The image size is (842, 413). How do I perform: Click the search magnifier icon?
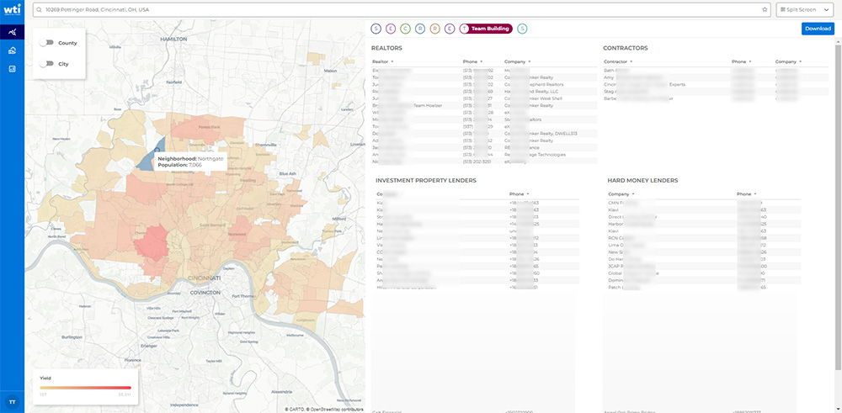(x=39, y=9)
